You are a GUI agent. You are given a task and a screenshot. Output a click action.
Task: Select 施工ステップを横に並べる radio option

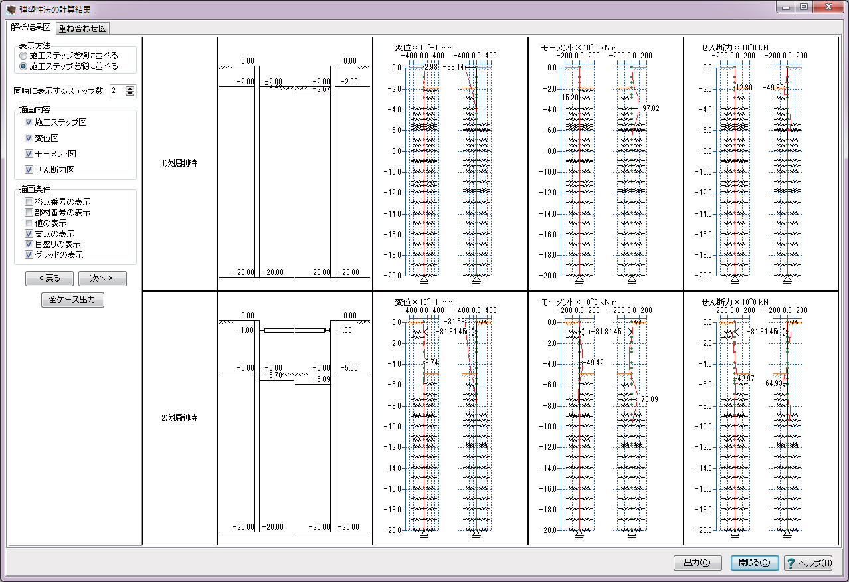click(23, 56)
